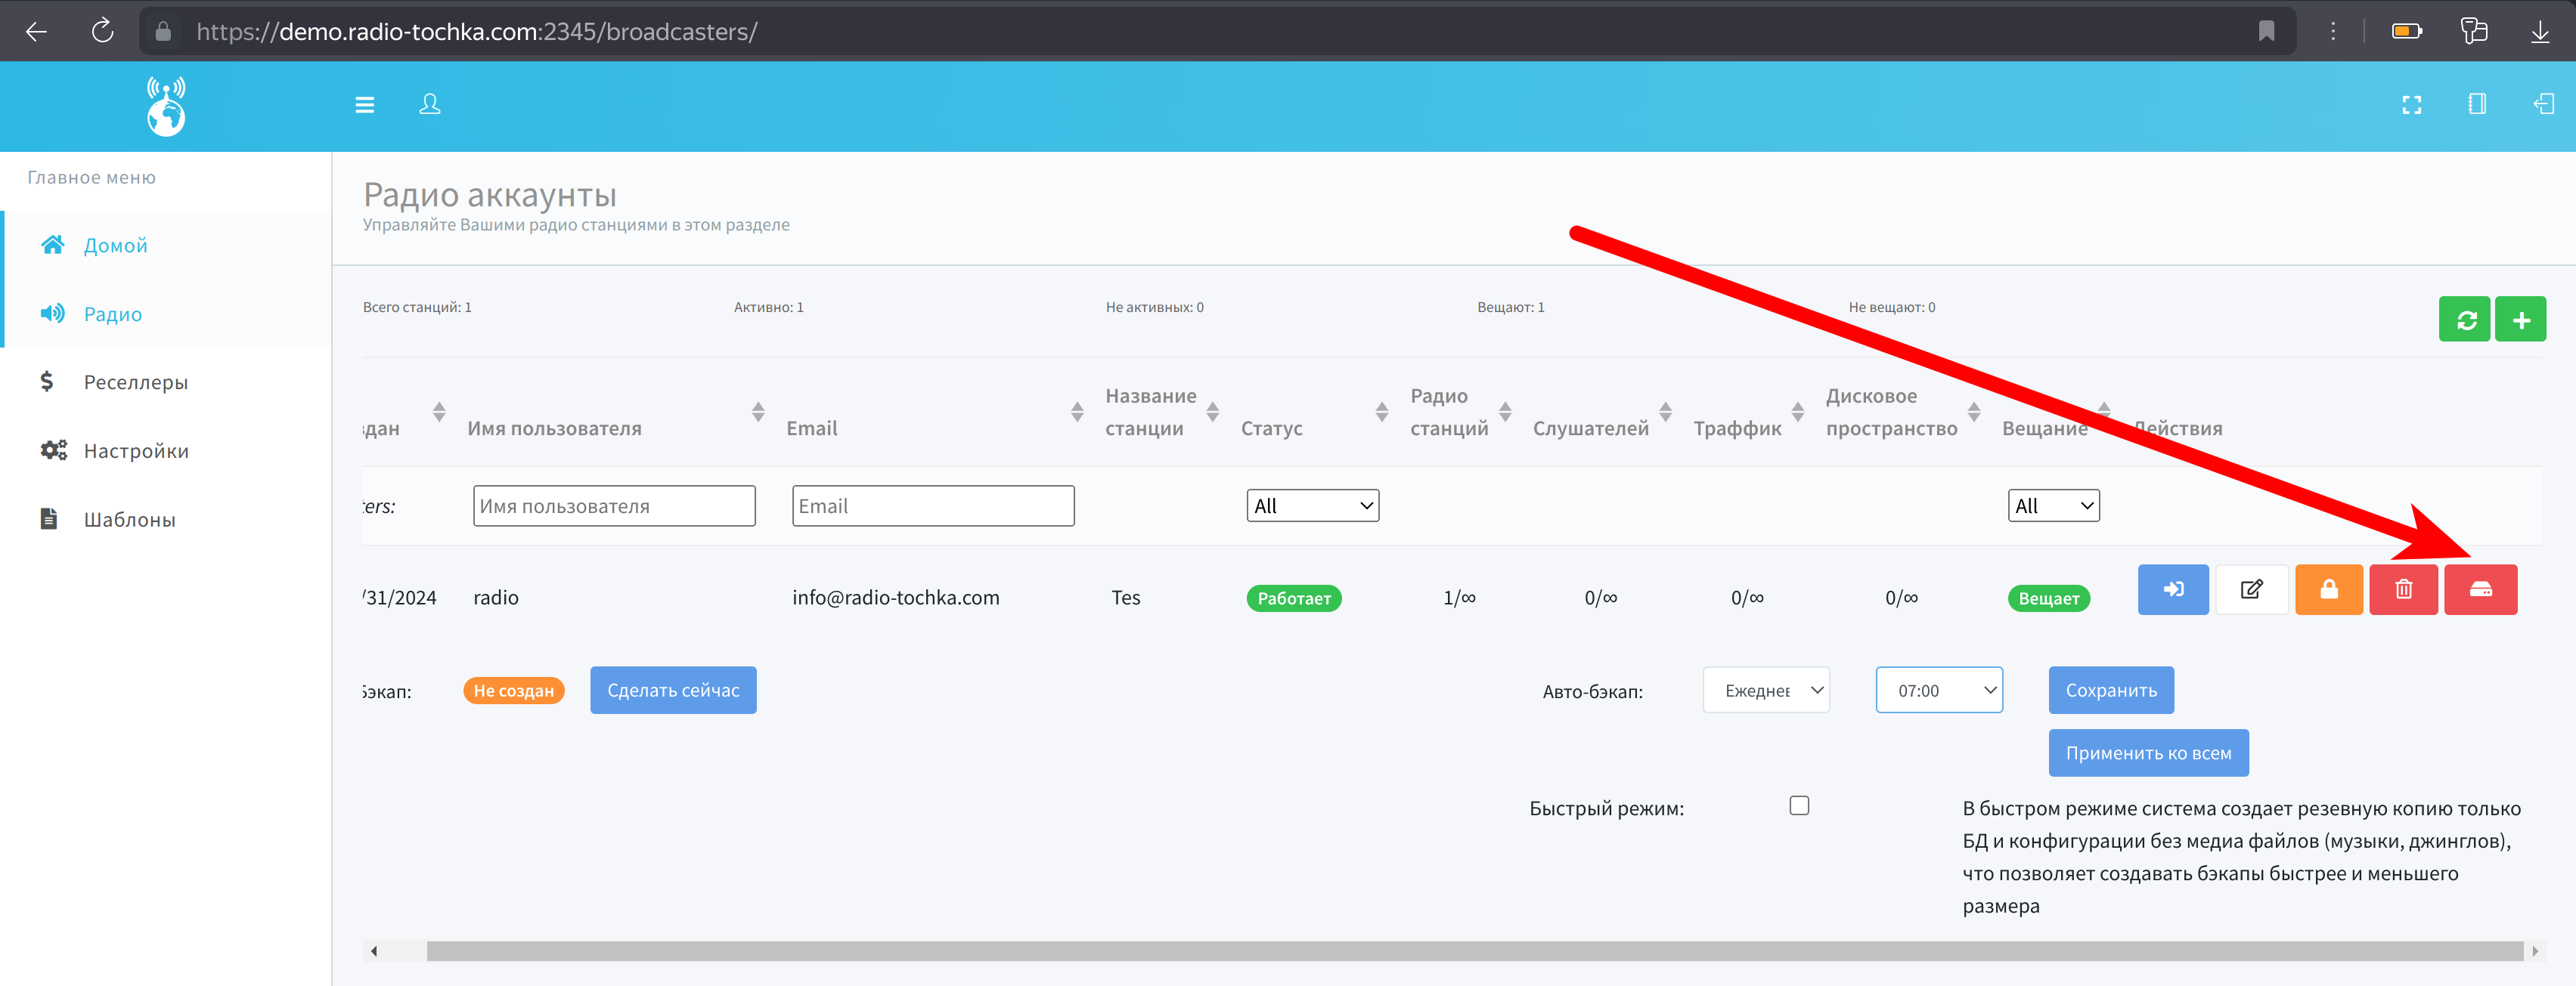Click the orange lock icon button

click(2328, 589)
